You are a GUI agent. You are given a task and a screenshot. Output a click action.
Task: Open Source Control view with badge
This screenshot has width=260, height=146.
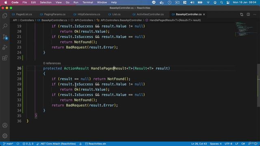5,37
